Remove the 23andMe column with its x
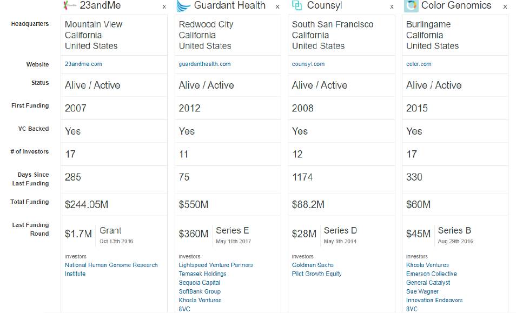Image resolution: width=516 pixels, height=313 pixels. pyautogui.click(x=164, y=7)
